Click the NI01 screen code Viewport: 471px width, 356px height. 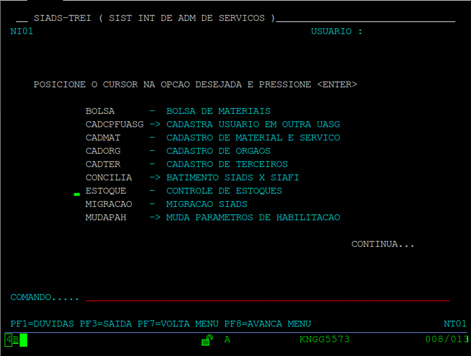[x=22, y=31]
